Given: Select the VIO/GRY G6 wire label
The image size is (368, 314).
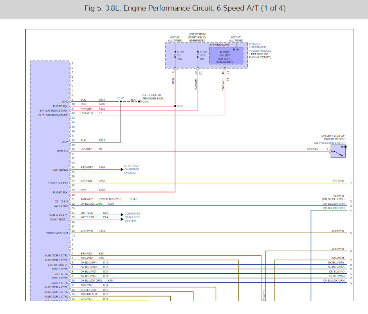Looking at the screenshot, I should tap(91, 150).
